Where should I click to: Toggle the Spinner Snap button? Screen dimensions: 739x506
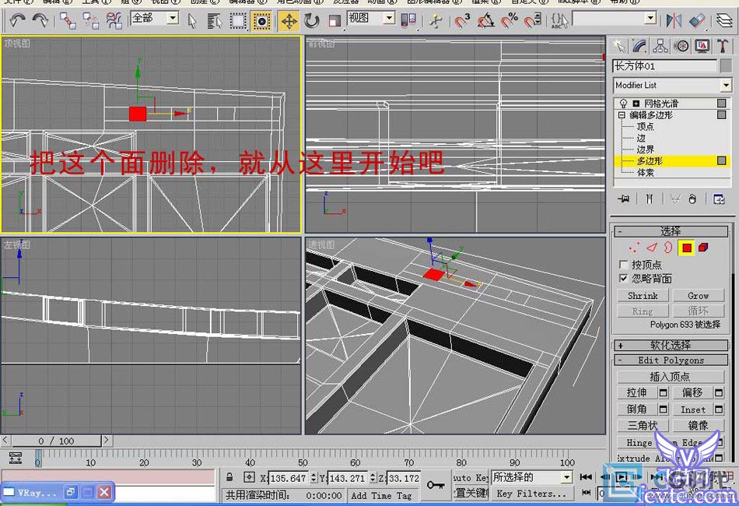tap(533, 21)
